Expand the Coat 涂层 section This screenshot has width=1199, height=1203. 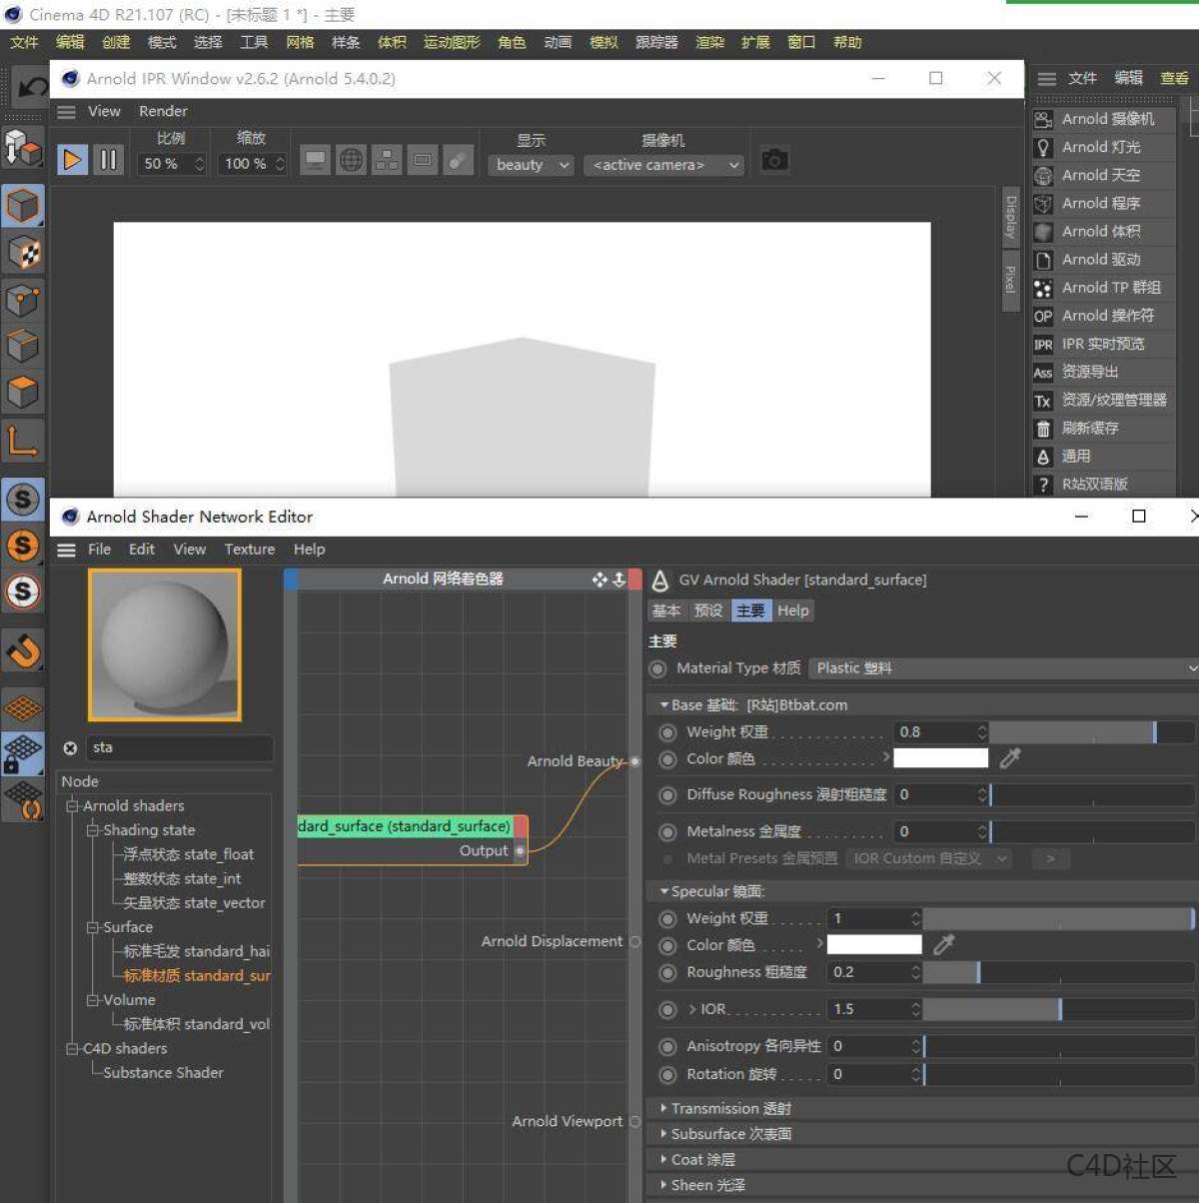(x=663, y=1160)
